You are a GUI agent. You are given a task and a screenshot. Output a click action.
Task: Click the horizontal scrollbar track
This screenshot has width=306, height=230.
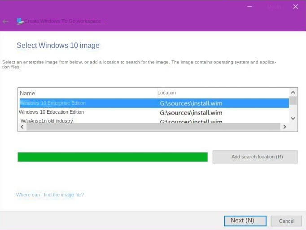(x=153, y=127)
